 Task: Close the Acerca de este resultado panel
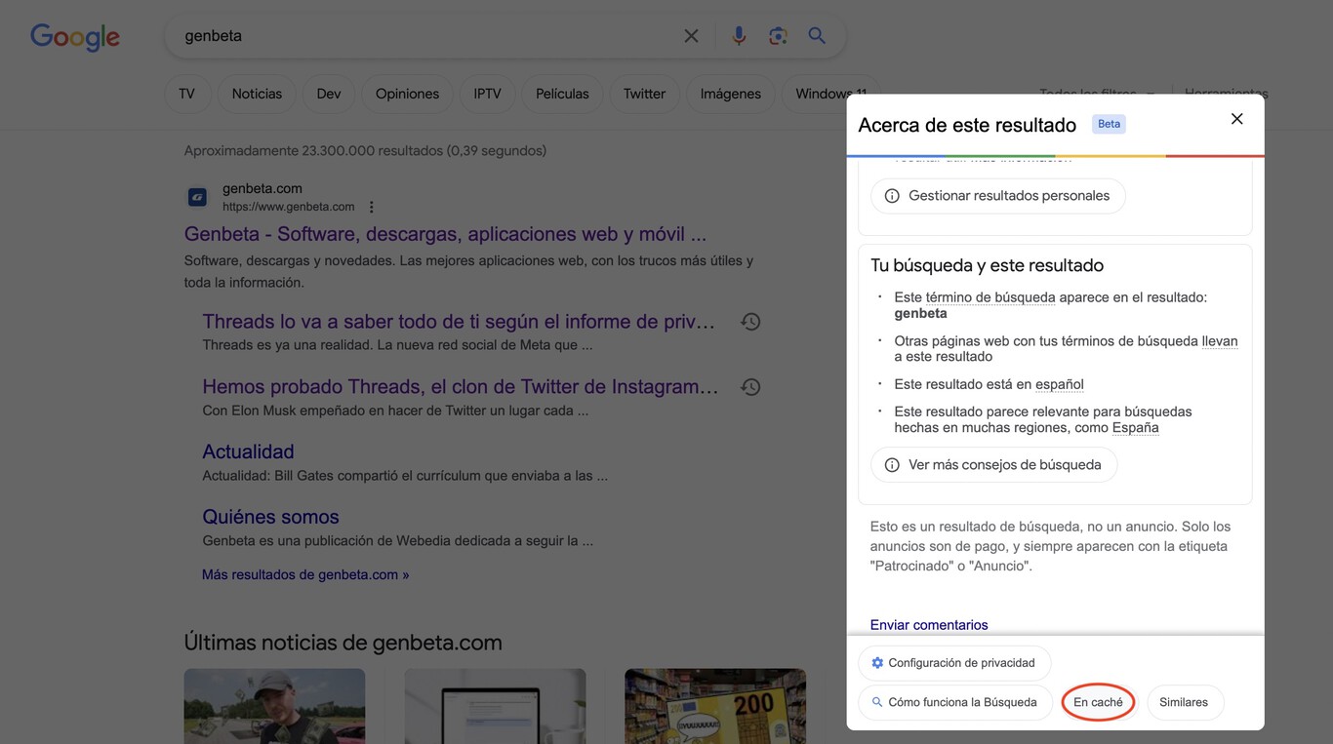point(1235,117)
